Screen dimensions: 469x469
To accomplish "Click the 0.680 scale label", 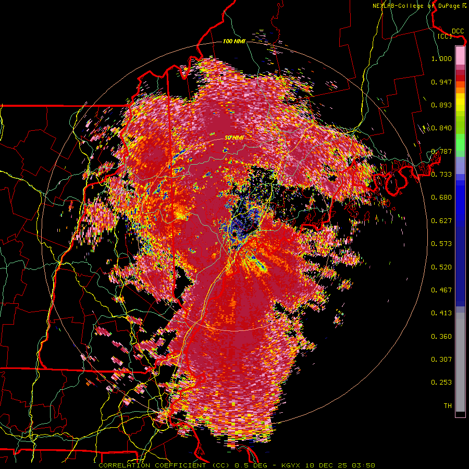I will [x=441, y=198].
